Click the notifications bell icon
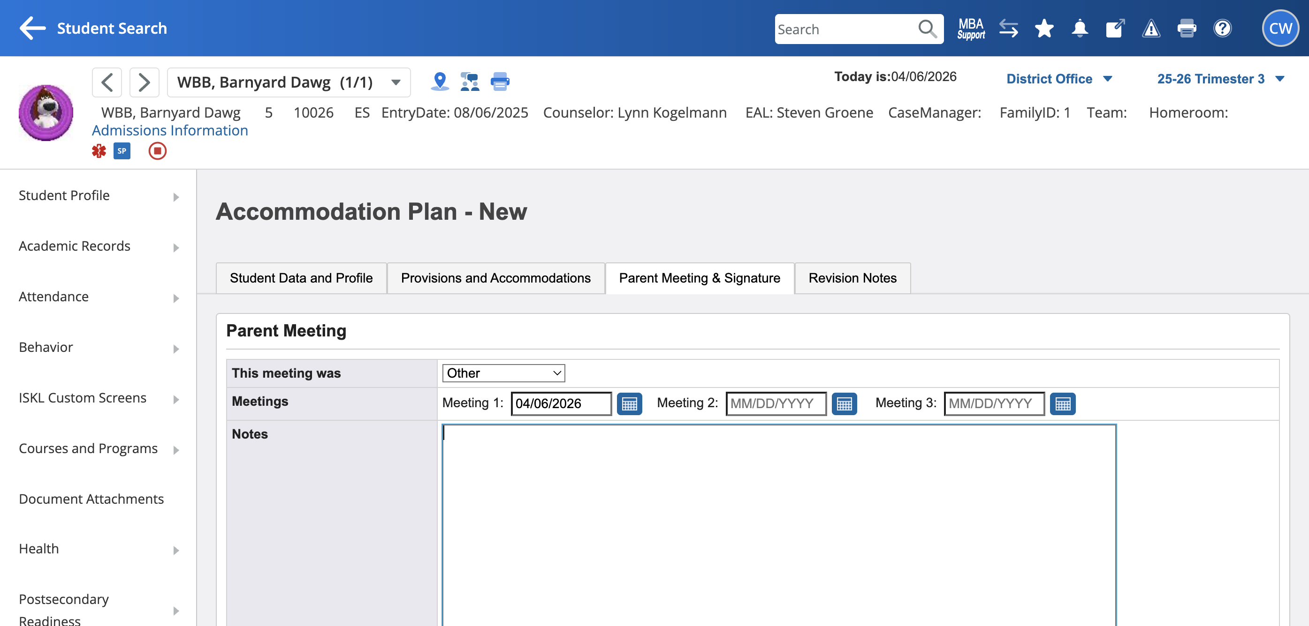This screenshot has height=626, width=1309. click(1079, 29)
